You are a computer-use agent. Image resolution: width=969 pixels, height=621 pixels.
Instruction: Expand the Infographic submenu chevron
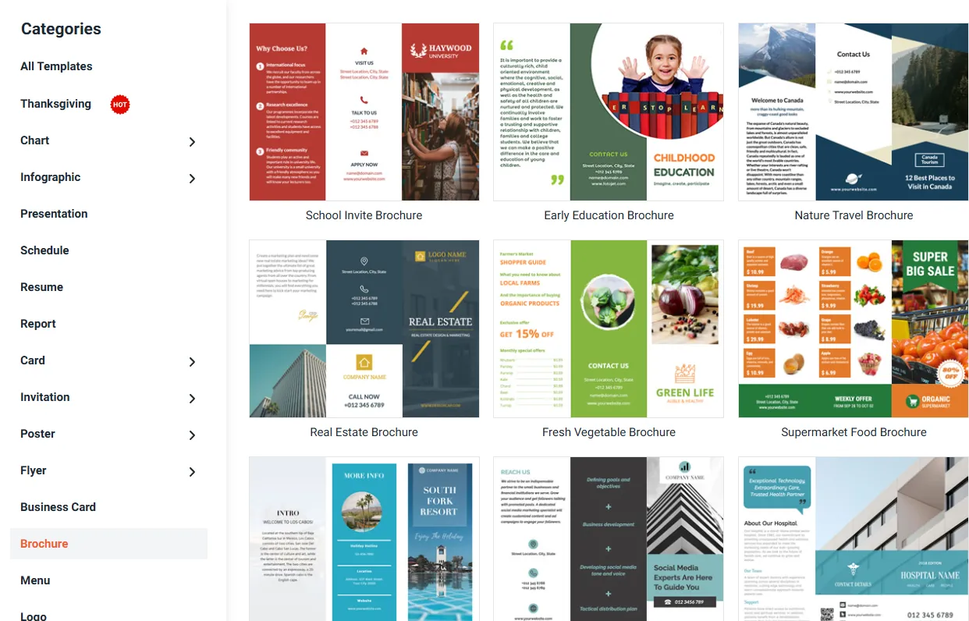point(192,179)
